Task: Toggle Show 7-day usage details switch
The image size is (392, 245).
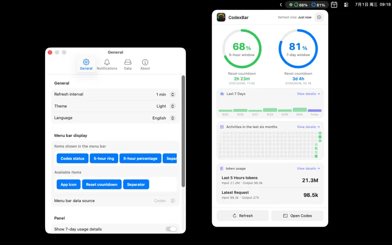Action: pyautogui.click(x=171, y=229)
